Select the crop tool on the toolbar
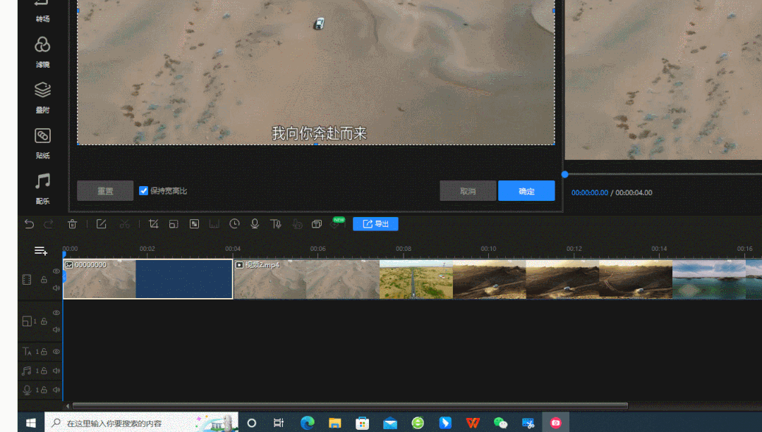The height and width of the screenshot is (432, 762). [153, 223]
